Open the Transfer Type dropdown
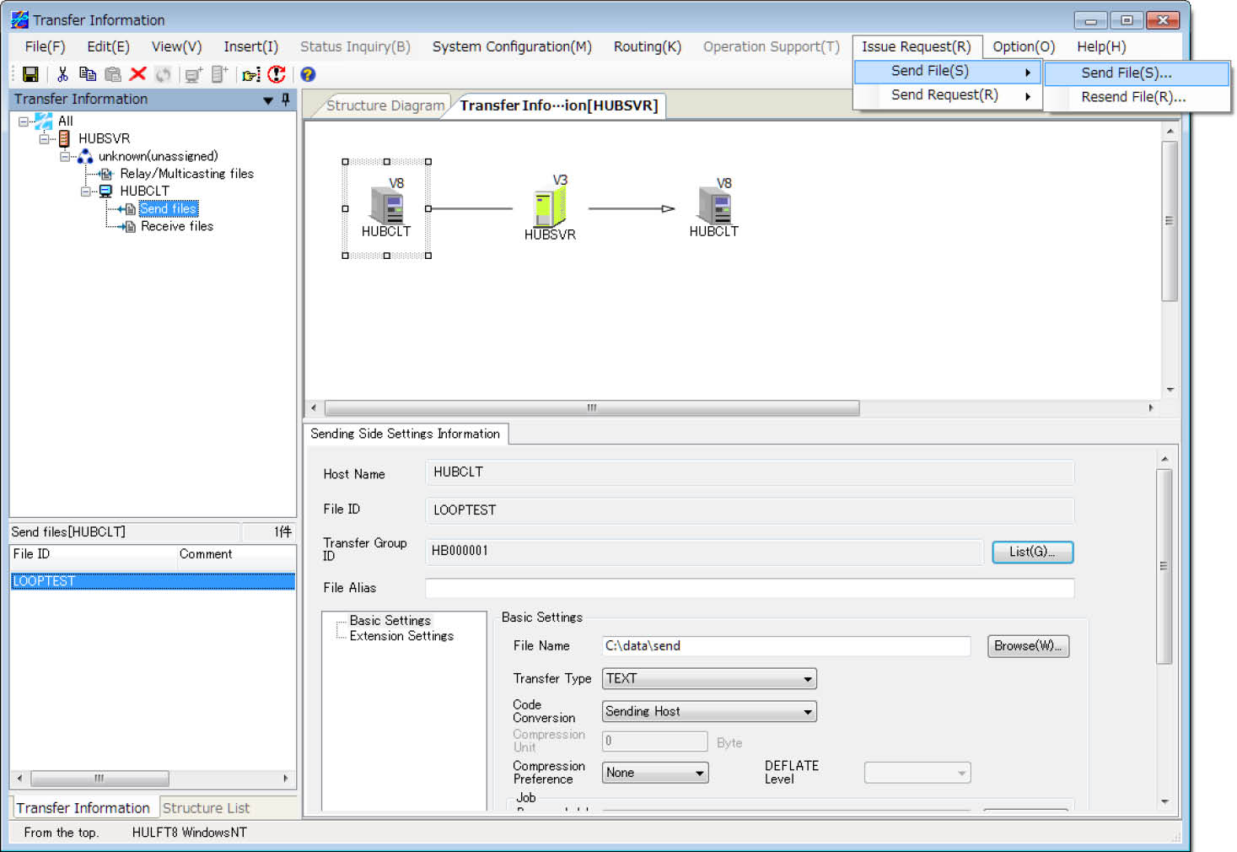This screenshot has width=1237, height=852. coord(709,679)
